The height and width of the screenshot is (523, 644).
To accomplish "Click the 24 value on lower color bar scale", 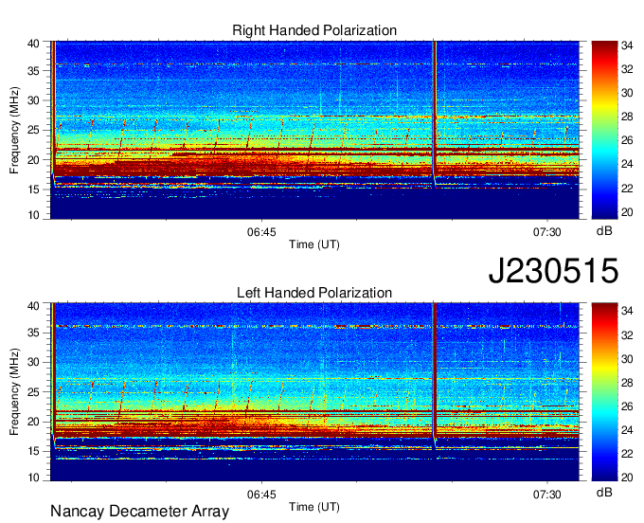I will 627,430.
